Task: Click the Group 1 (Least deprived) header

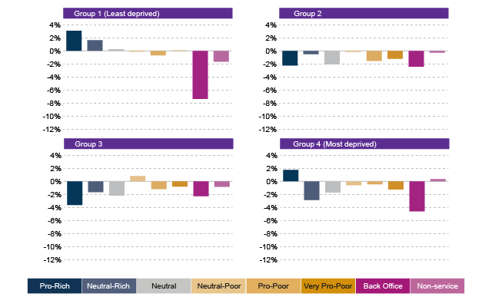Action: (148, 14)
